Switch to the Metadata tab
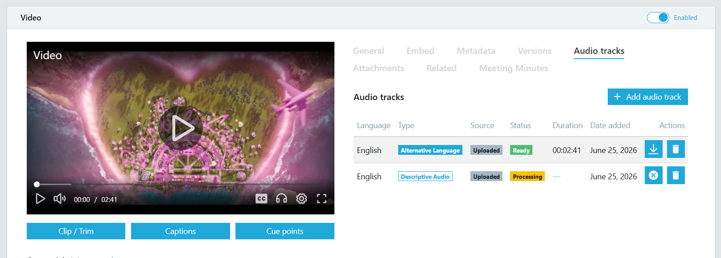 pos(476,51)
